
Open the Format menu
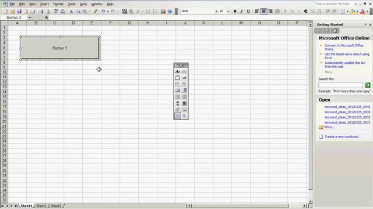click(58, 4)
